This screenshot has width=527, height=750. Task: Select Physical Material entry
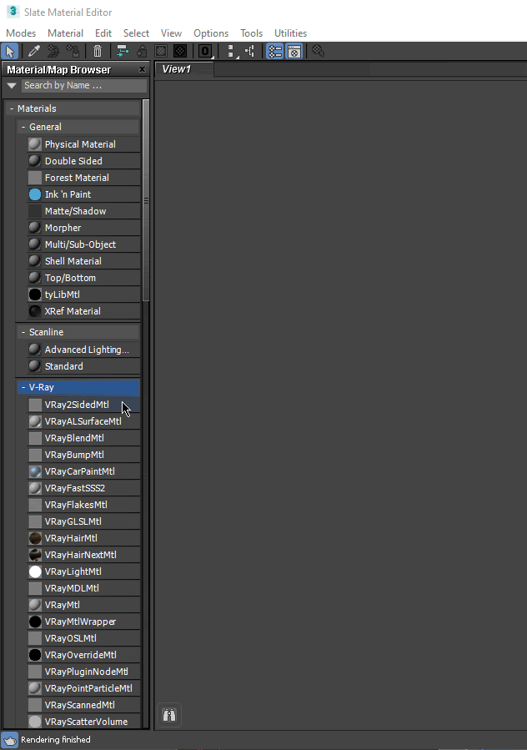pyautogui.click(x=80, y=144)
